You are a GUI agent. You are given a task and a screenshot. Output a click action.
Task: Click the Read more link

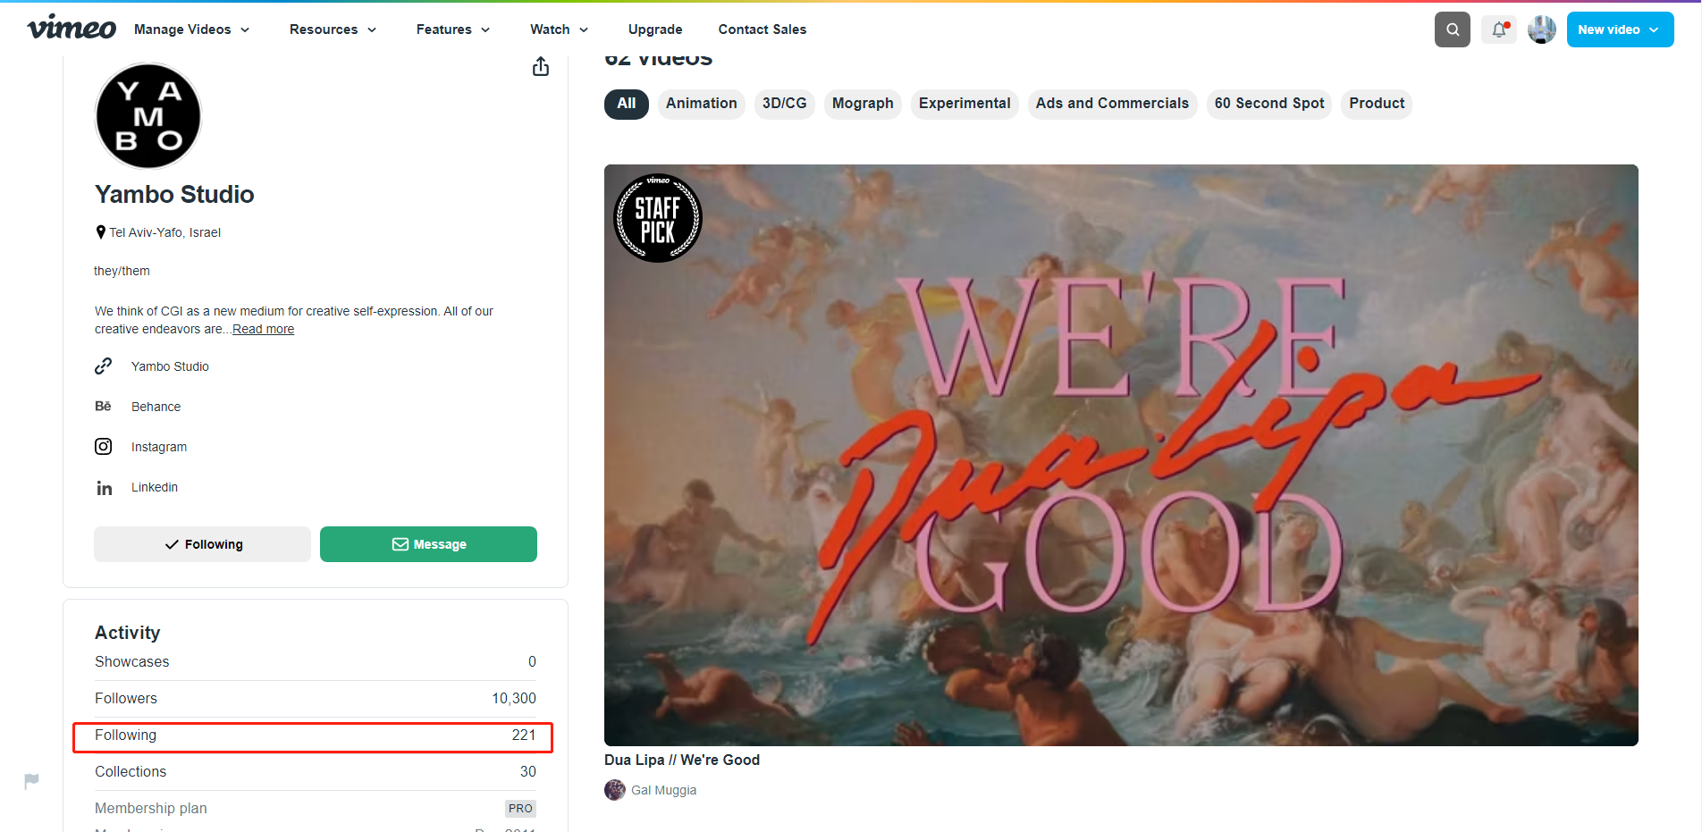coord(263,329)
